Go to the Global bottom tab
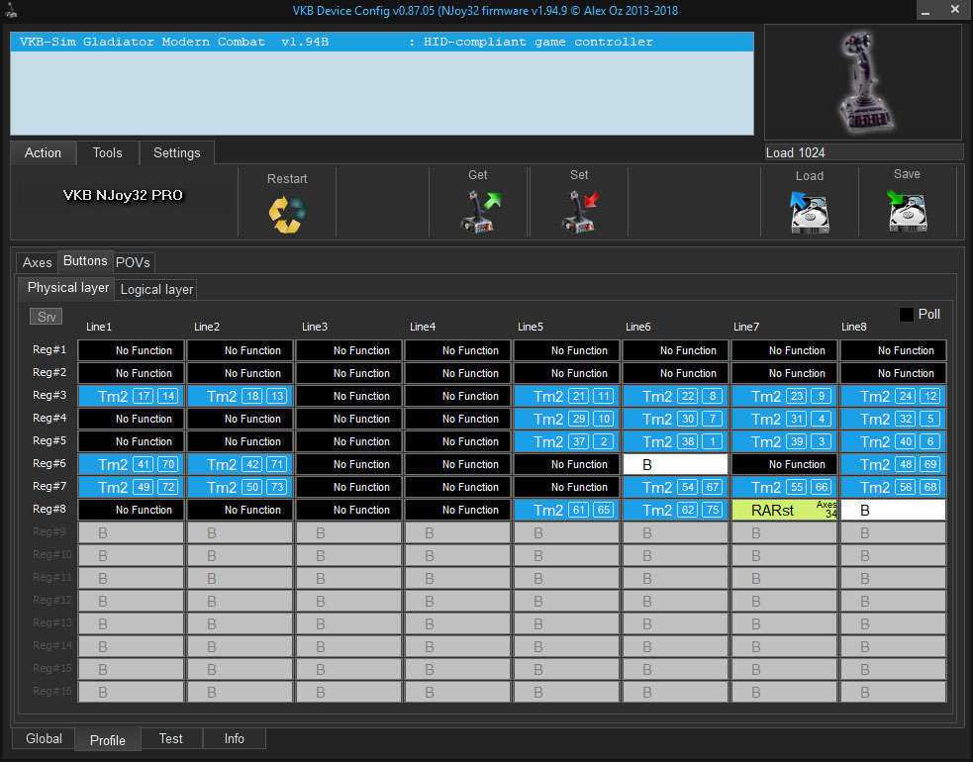 pyautogui.click(x=45, y=739)
